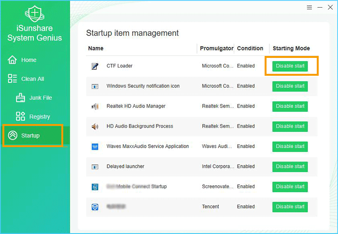The height and width of the screenshot is (234, 338).
Task: Sort by the Name column header
Action: tap(96, 48)
